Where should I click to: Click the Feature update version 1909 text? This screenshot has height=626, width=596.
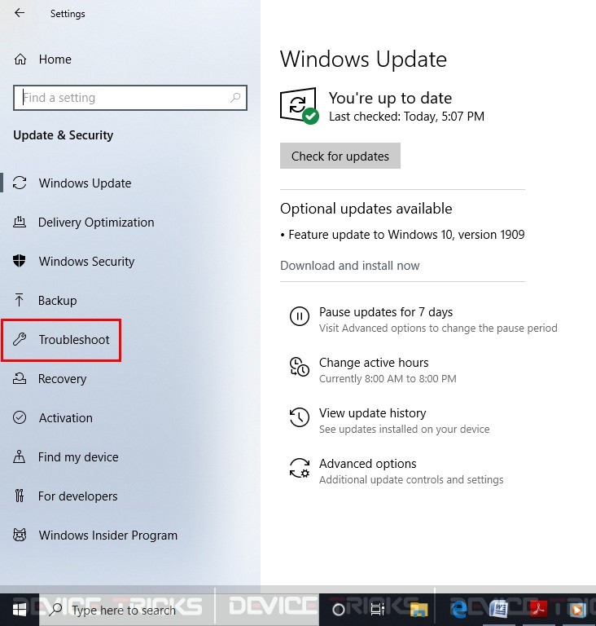pyautogui.click(x=406, y=235)
